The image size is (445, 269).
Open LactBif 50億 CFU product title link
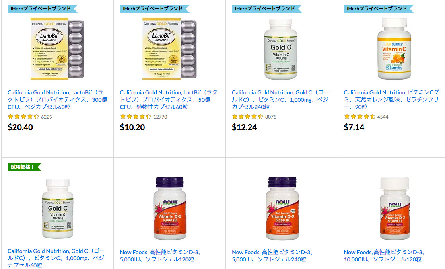click(x=169, y=100)
